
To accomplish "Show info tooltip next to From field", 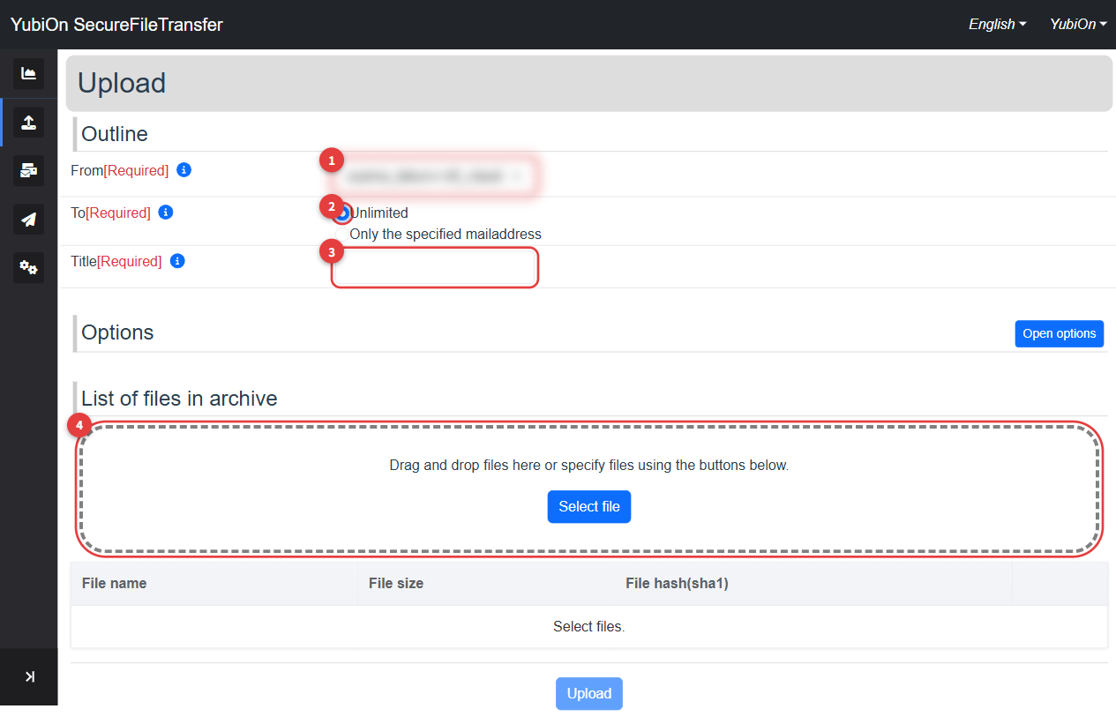I will coord(184,169).
